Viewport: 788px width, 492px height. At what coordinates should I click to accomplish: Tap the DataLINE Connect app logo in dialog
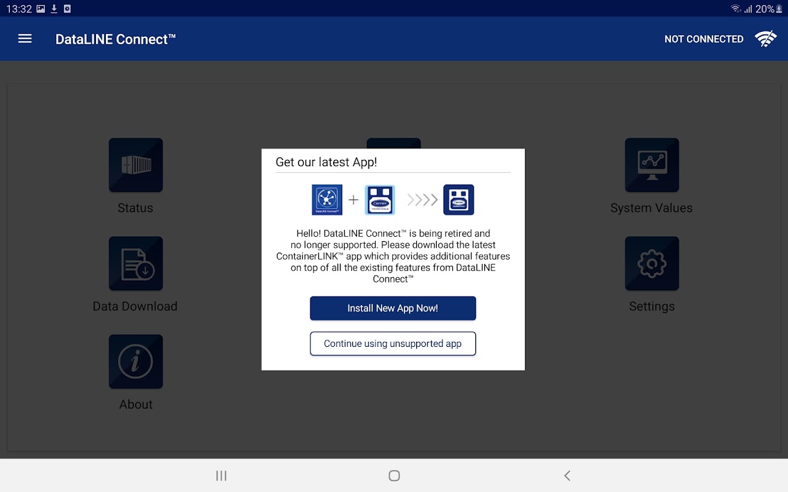click(327, 200)
